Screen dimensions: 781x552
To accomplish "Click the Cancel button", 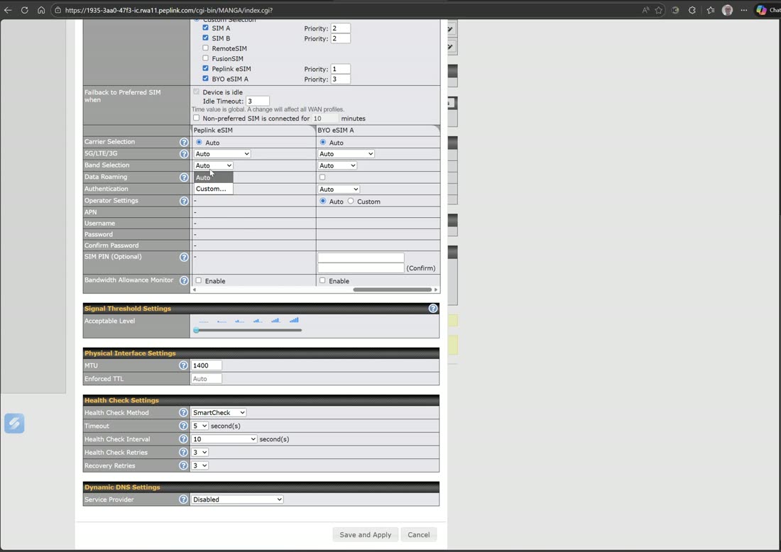I will click(x=418, y=534).
